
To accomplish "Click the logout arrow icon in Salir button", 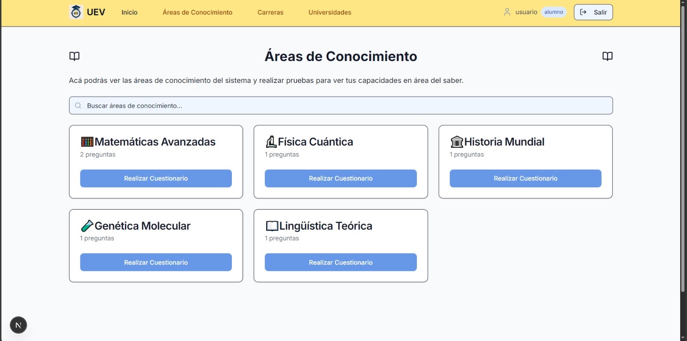I will click(x=583, y=12).
